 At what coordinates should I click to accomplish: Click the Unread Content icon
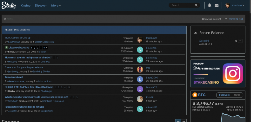click(x=203, y=19)
